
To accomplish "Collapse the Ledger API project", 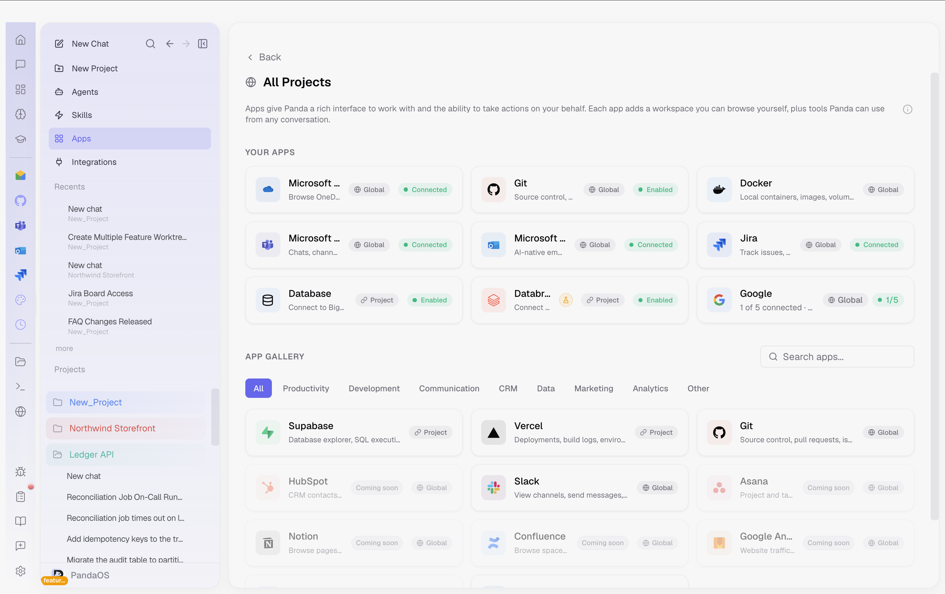I will pos(126,454).
